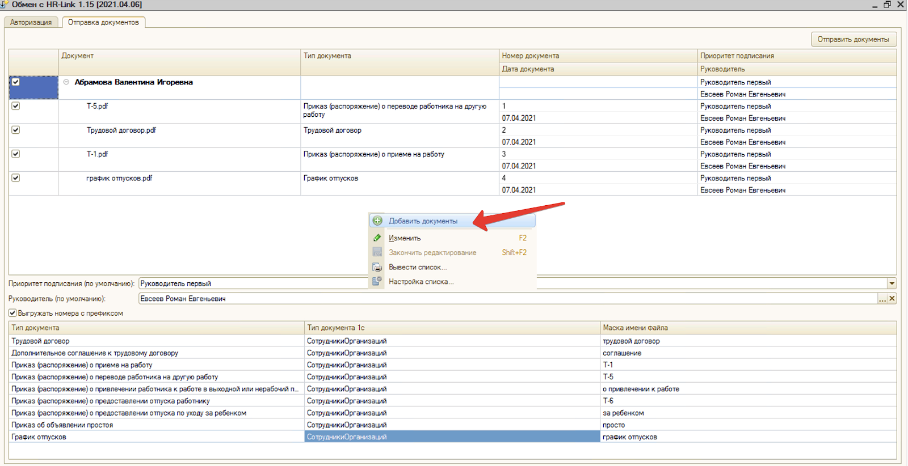Click the за ребенком mask cell
Screen dimensions: 908x466
(749, 413)
